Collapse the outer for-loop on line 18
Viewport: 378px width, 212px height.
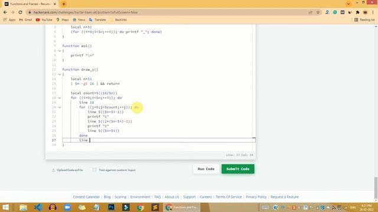(60, 98)
